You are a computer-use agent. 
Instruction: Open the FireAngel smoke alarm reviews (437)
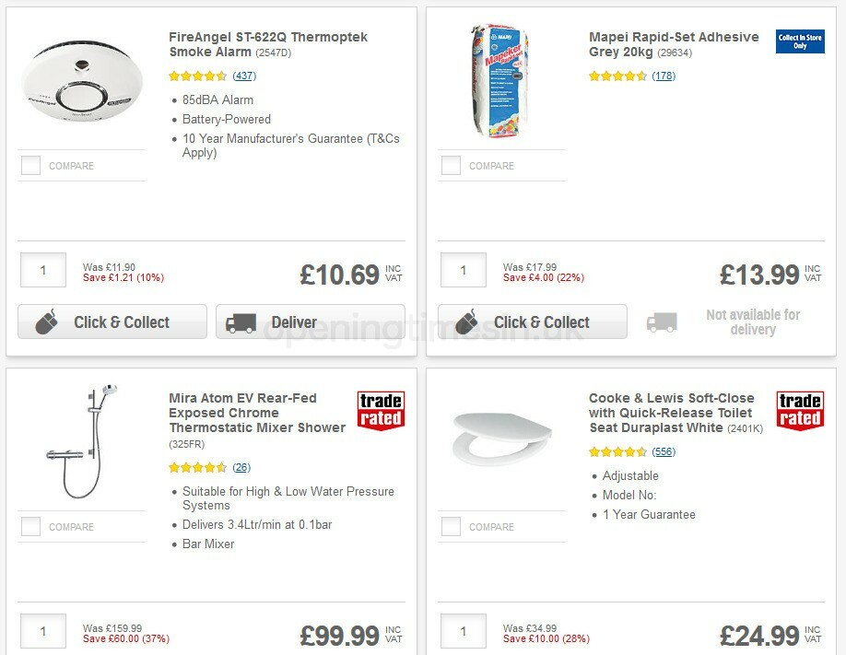242,75
